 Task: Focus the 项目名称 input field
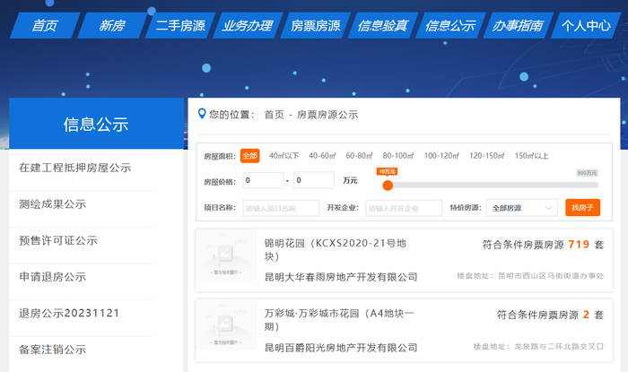tap(281, 208)
